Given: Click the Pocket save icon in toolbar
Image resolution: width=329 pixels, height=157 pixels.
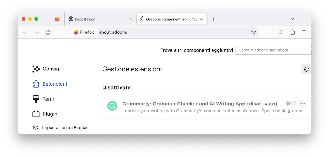Looking at the screenshot, I should click(x=281, y=32).
